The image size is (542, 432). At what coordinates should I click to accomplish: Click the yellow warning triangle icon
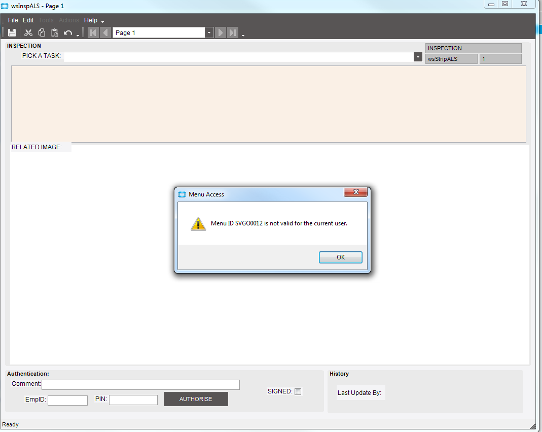198,224
